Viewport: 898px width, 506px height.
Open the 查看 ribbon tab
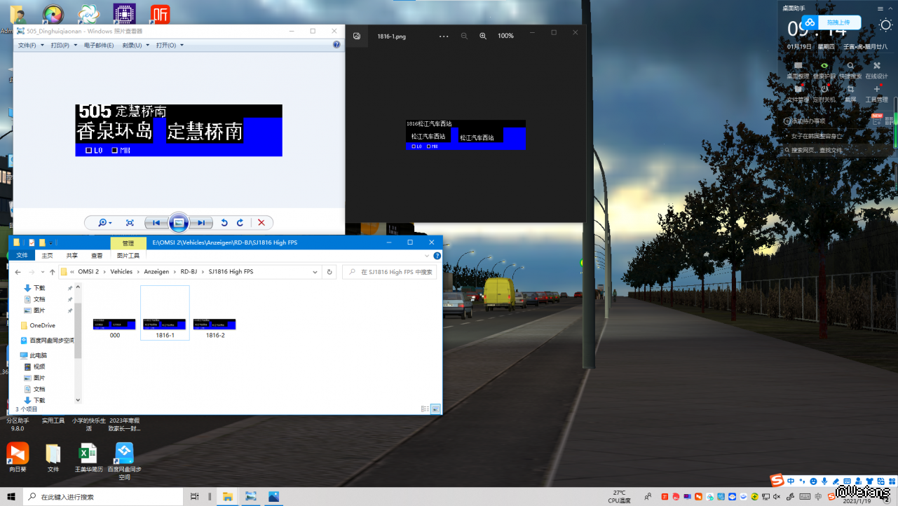97,256
